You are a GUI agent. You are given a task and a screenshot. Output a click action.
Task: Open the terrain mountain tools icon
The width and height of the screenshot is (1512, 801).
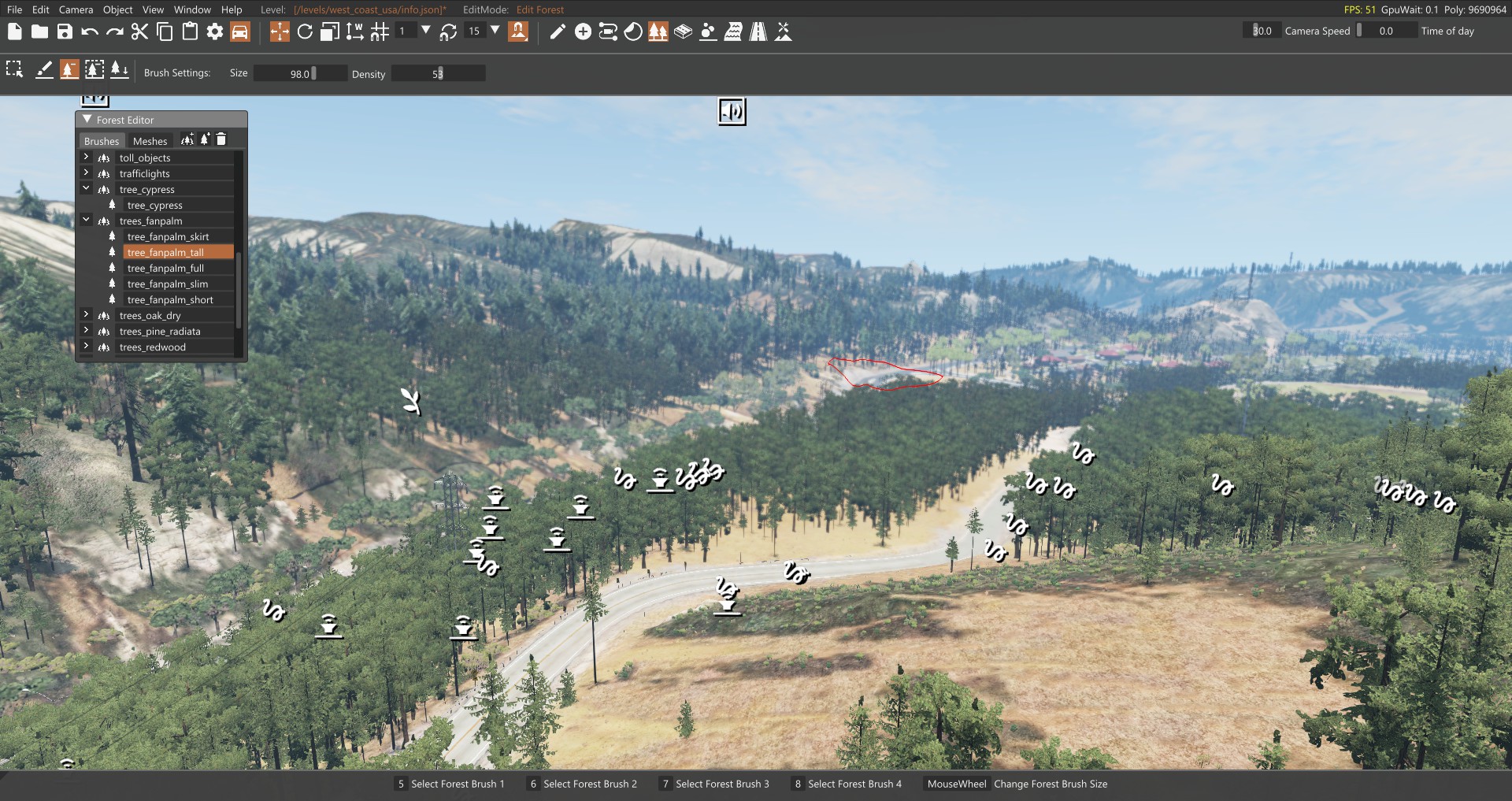[784, 32]
